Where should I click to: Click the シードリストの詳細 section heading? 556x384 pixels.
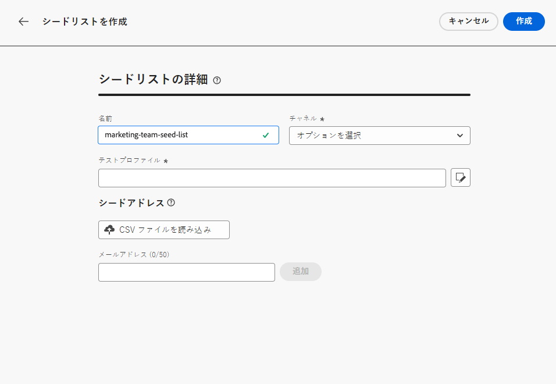tap(153, 80)
